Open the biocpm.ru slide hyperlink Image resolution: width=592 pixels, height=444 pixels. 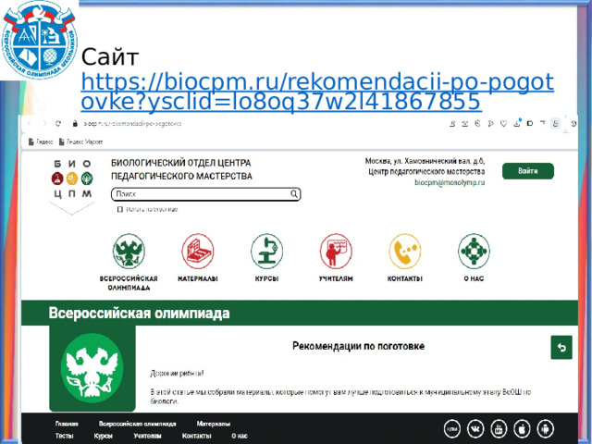click(x=317, y=92)
